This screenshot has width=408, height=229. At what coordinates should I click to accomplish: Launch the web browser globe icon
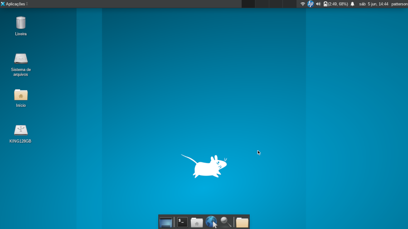(211, 222)
